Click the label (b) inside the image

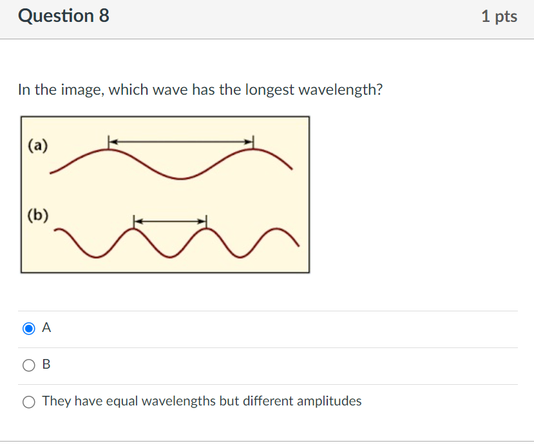click(39, 217)
